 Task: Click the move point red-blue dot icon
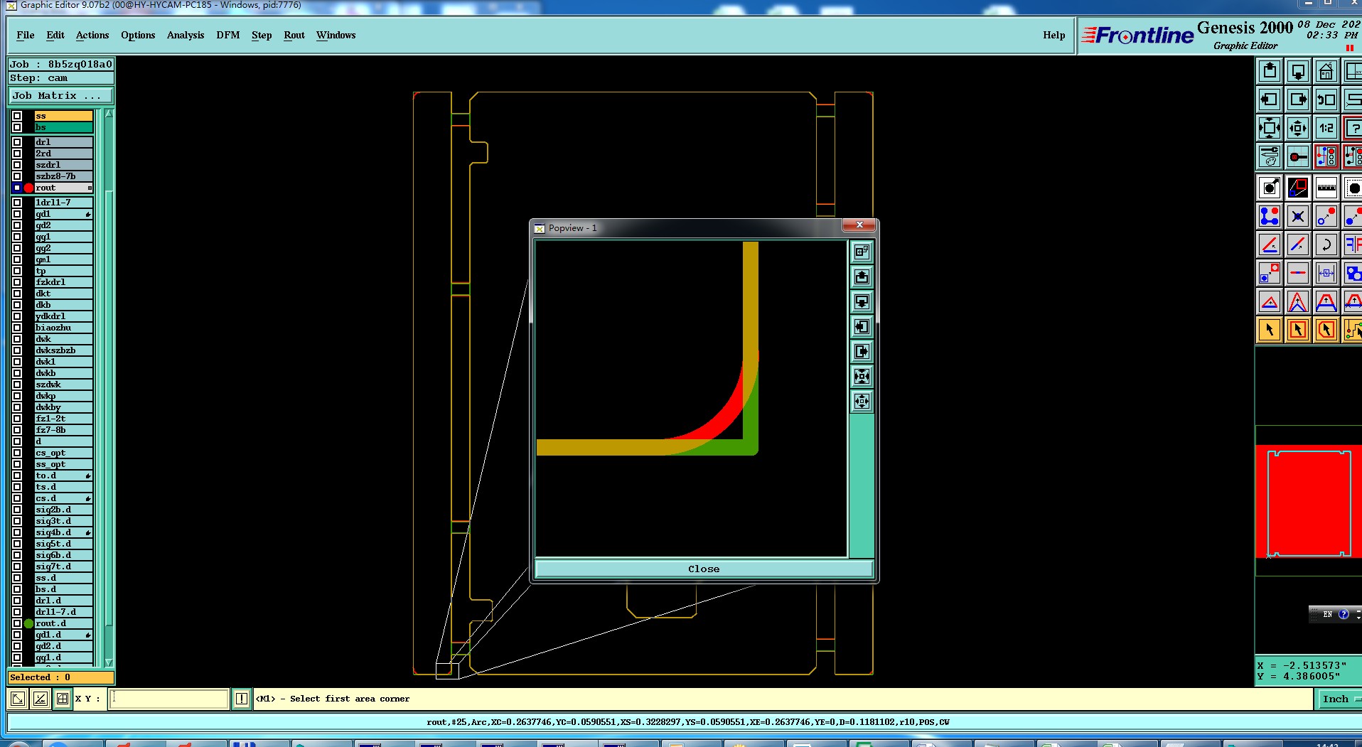pos(1326,216)
